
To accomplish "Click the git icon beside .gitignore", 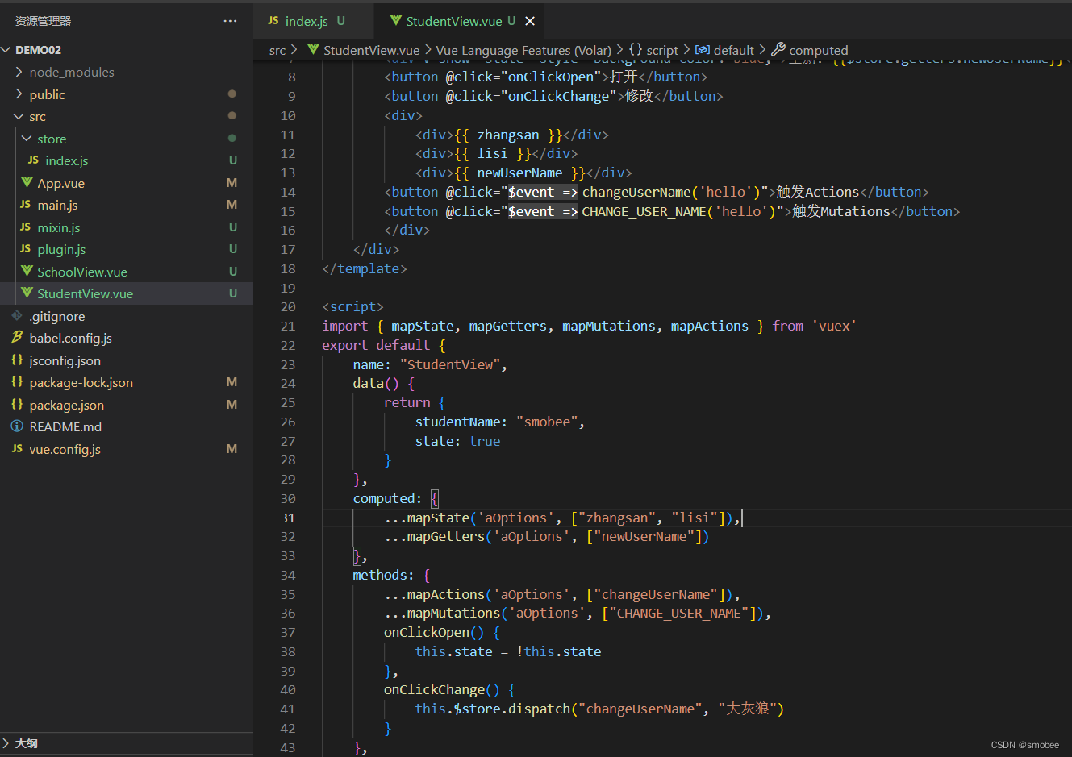I will 17,315.
